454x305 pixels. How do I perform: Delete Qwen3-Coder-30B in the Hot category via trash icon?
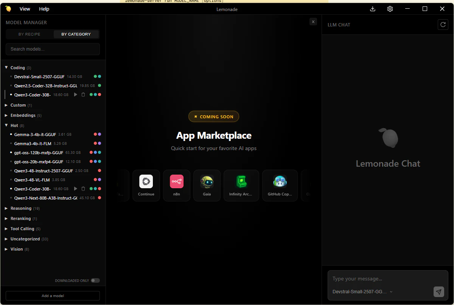[83, 189]
